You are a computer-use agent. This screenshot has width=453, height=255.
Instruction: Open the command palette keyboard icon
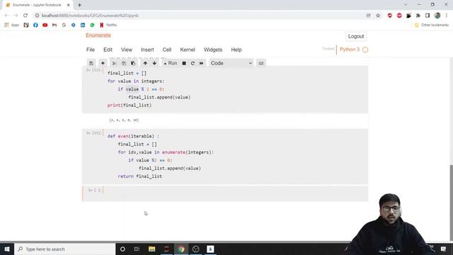pos(261,63)
